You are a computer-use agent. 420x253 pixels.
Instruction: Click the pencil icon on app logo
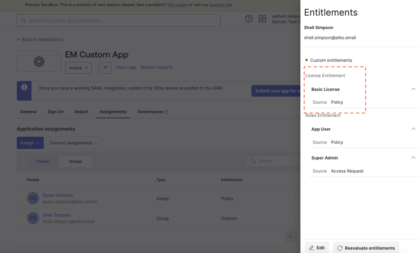point(57,55)
